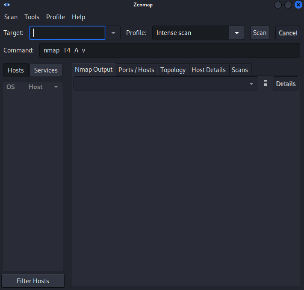The width and height of the screenshot is (304, 290).
Task: Sort by the OS column header
Action: pyautogui.click(x=14, y=87)
